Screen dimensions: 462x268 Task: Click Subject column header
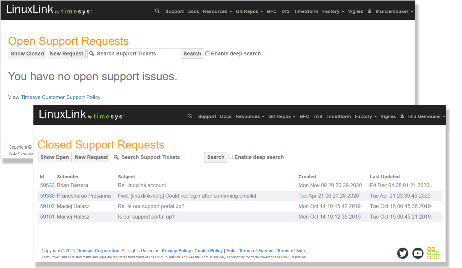click(127, 177)
